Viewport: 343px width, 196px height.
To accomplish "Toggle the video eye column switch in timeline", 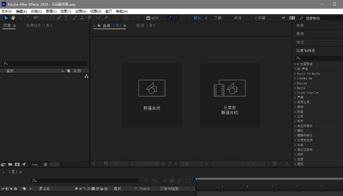I will tap(3, 188).
